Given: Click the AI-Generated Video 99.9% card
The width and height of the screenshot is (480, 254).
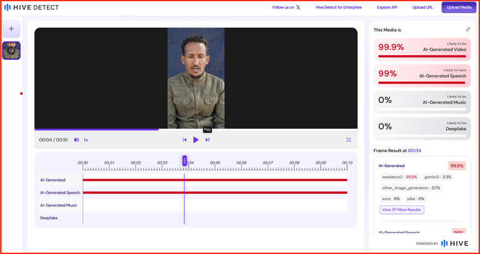Looking at the screenshot, I should (x=422, y=49).
